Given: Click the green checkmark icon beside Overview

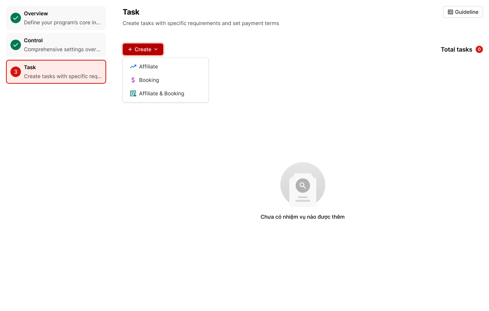Looking at the screenshot, I should point(16,18).
